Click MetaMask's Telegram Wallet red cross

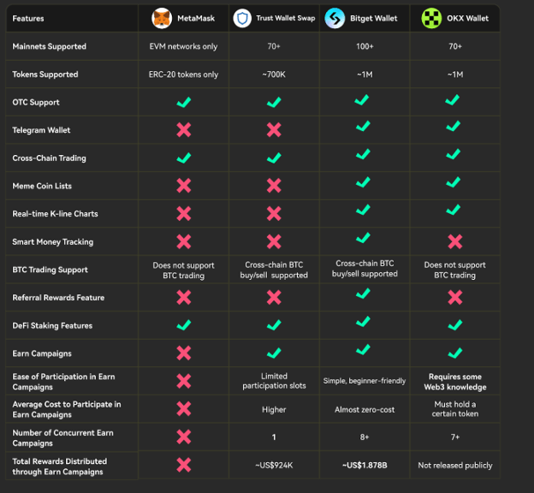(183, 130)
